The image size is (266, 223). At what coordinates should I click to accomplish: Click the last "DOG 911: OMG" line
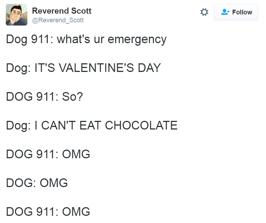pyautogui.click(x=48, y=211)
